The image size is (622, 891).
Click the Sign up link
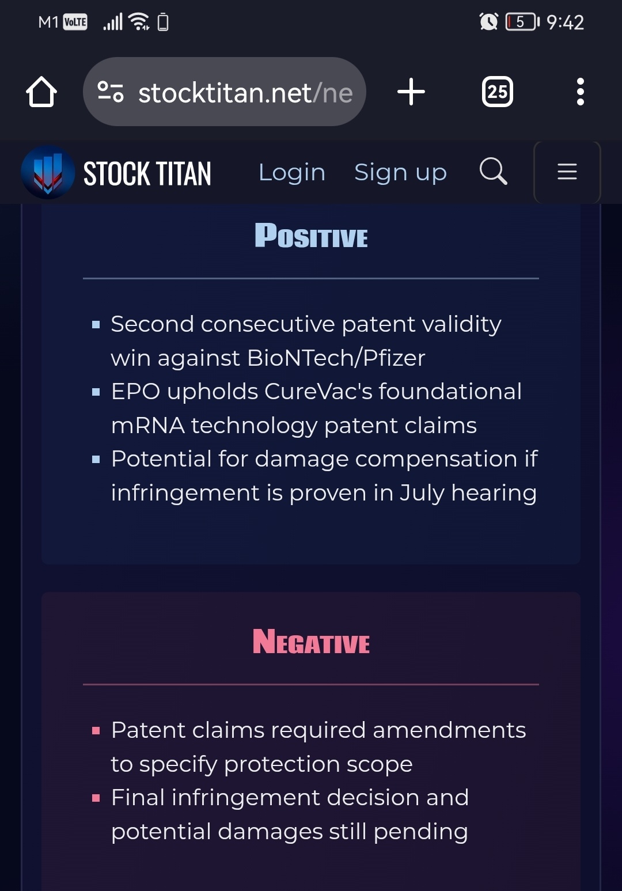point(400,172)
